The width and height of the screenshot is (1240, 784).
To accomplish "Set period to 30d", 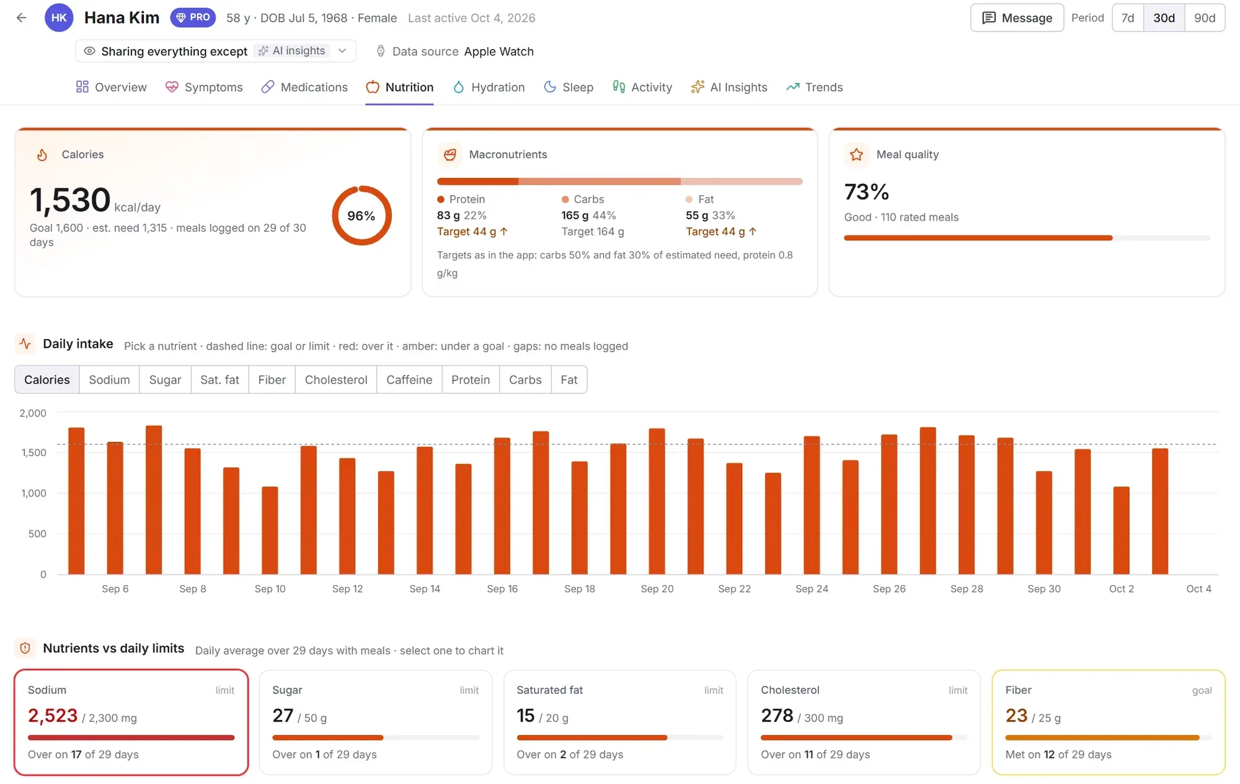I will point(1164,18).
